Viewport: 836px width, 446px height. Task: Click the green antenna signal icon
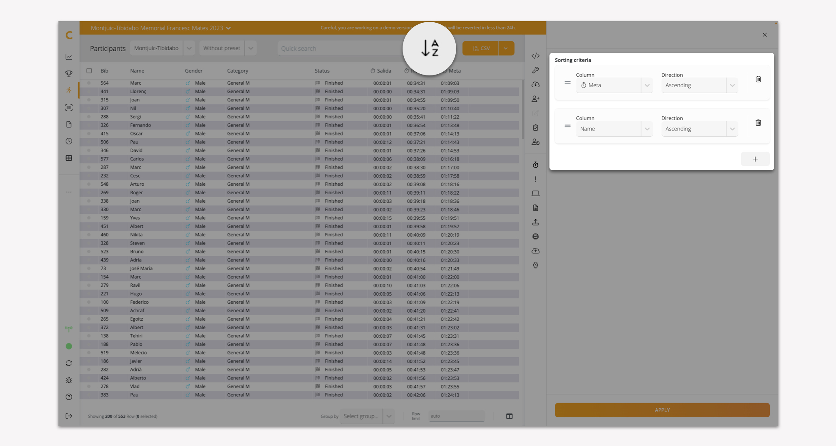(69, 329)
